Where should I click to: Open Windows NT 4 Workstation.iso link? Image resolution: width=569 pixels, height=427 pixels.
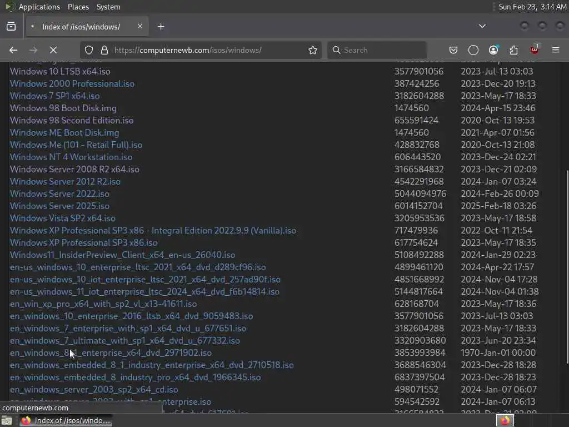[71, 157]
